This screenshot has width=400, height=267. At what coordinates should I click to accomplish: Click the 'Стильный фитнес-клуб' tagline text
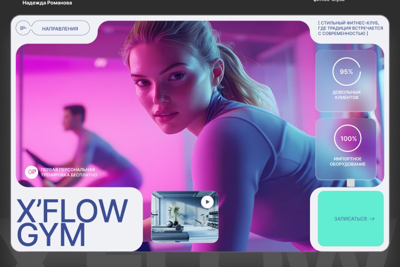click(x=350, y=28)
